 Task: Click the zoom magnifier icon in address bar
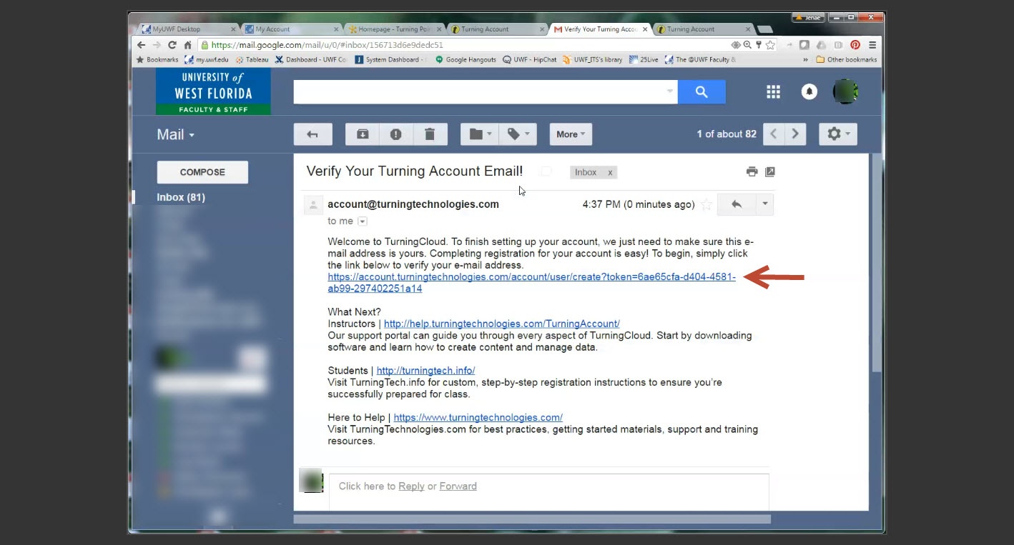click(747, 44)
